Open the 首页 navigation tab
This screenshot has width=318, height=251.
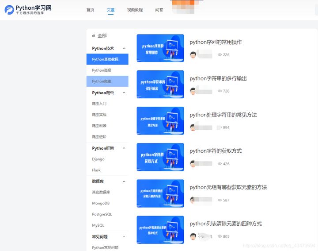pyautogui.click(x=90, y=10)
